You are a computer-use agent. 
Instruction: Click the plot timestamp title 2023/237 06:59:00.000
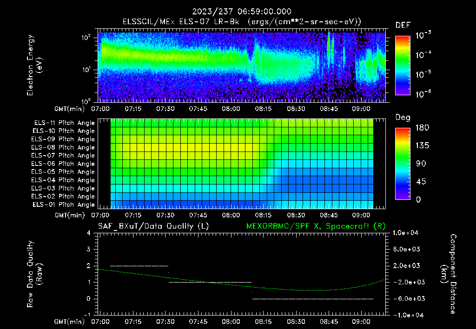click(x=242, y=12)
